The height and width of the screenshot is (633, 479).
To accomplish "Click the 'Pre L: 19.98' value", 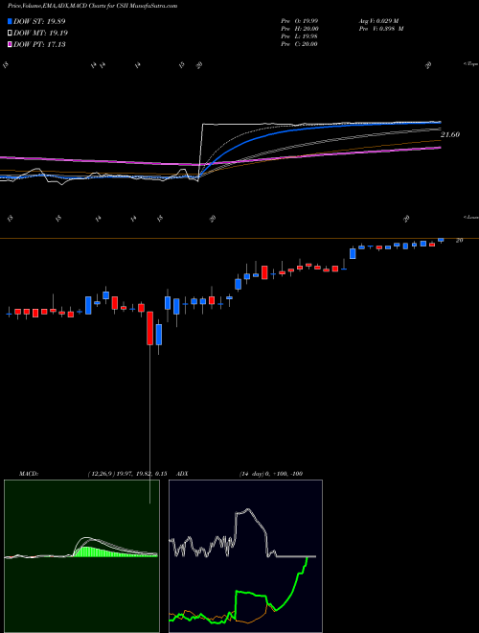I will [x=300, y=36].
